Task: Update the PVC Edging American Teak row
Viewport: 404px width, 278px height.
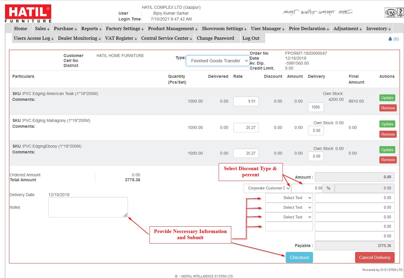Action: (x=387, y=98)
